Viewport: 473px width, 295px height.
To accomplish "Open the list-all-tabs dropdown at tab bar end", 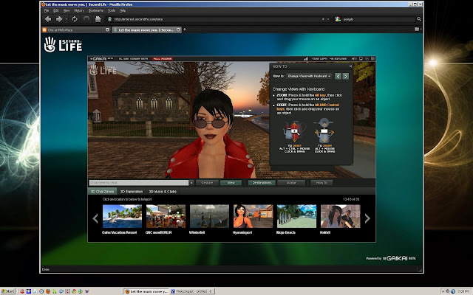I will (x=418, y=29).
